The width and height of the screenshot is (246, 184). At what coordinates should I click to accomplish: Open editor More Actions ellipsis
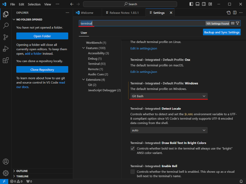point(241,13)
